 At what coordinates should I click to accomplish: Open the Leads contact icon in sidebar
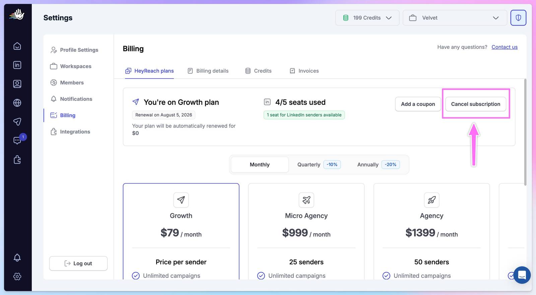(17, 84)
